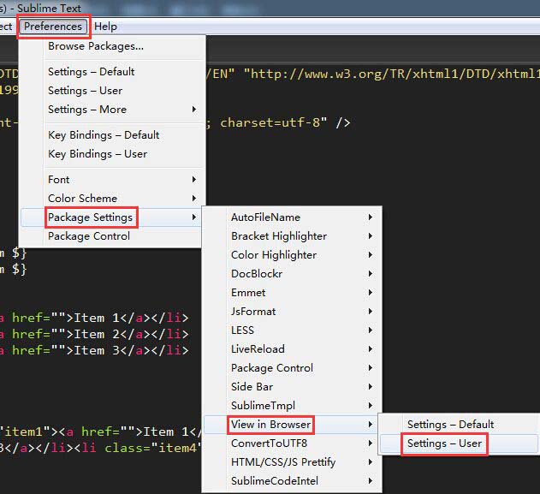
Task: Open the ConvertToUTF8 package submenu
Action: pos(292,443)
